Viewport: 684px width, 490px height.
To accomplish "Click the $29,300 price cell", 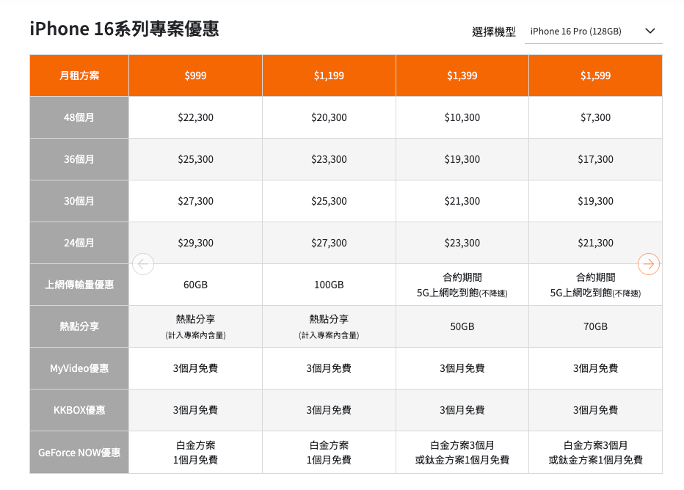I will pyautogui.click(x=195, y=243).
